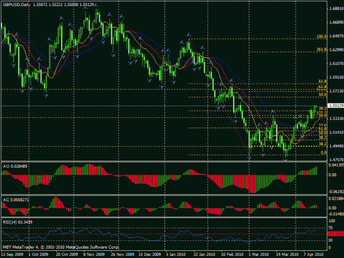Click the 13 Sep 2009 date label
The width and height of the screenshot is (344, 258).
(12, 254)
